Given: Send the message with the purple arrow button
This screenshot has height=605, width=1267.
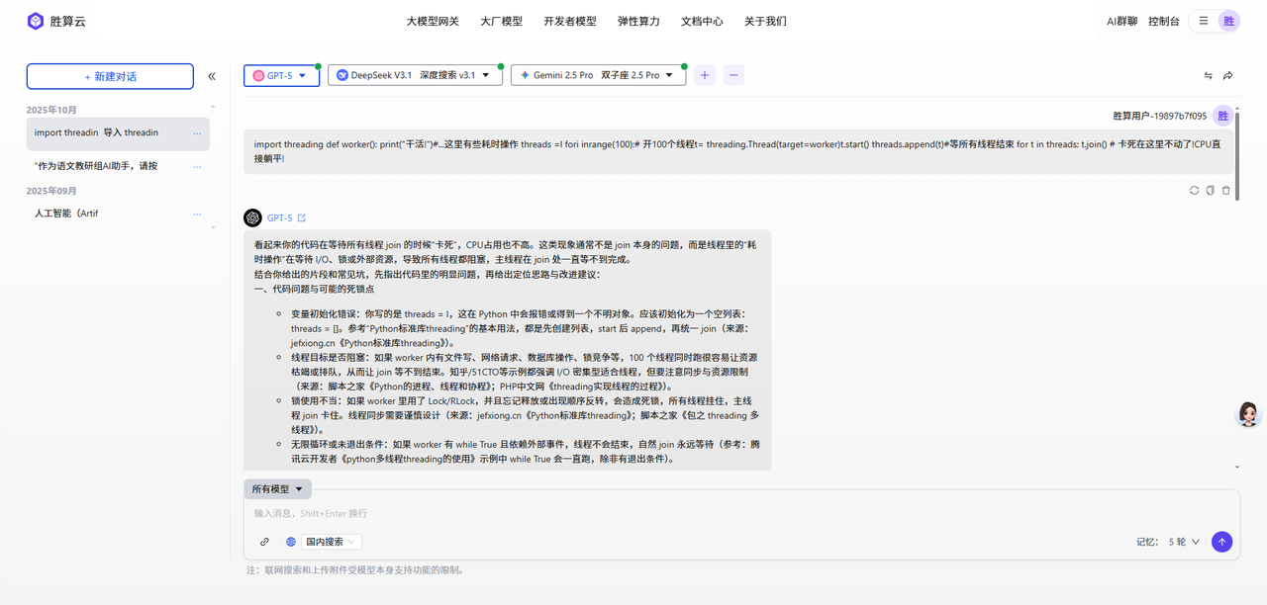Looking at the screenshot, I should [x=1221, y=542].
